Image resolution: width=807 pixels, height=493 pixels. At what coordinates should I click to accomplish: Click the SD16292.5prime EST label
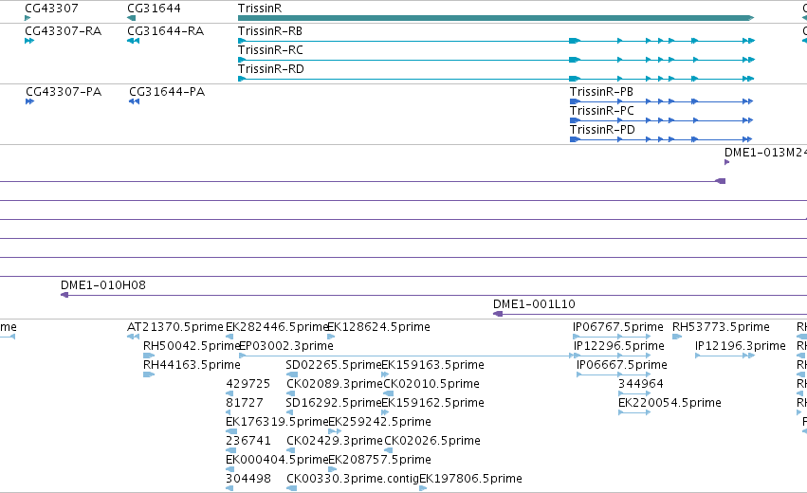[334, 404]
